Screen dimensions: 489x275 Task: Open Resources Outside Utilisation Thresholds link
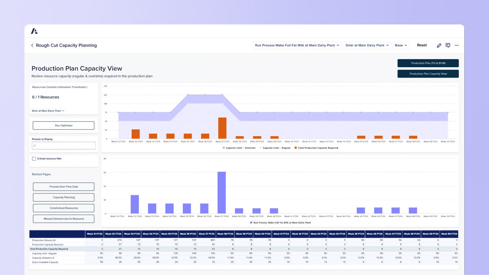60,87
